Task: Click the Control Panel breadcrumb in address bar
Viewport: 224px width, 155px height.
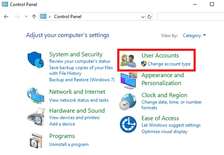Action: click(68, 17)
